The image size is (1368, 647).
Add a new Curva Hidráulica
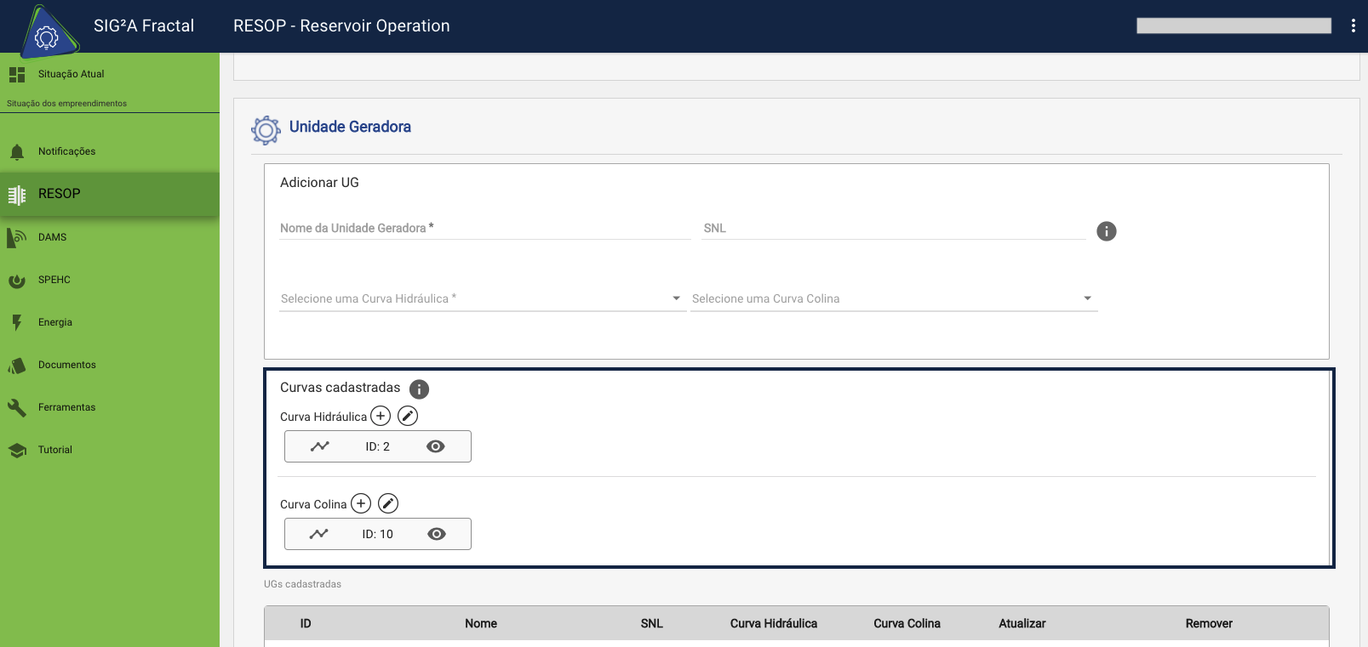[x=381, y=416]
